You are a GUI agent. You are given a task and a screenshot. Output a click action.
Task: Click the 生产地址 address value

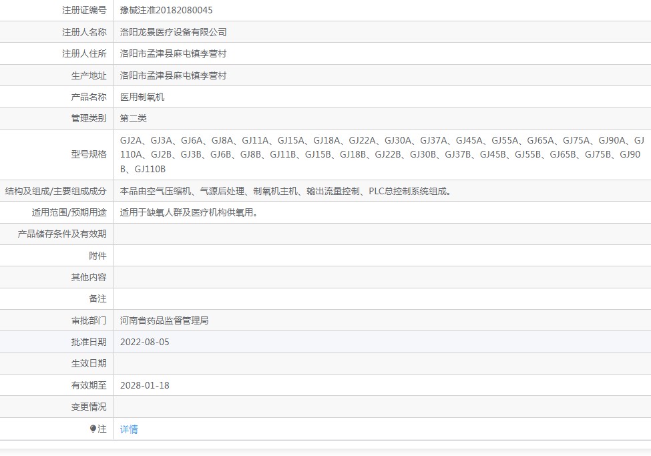click(x=173, y=75)
